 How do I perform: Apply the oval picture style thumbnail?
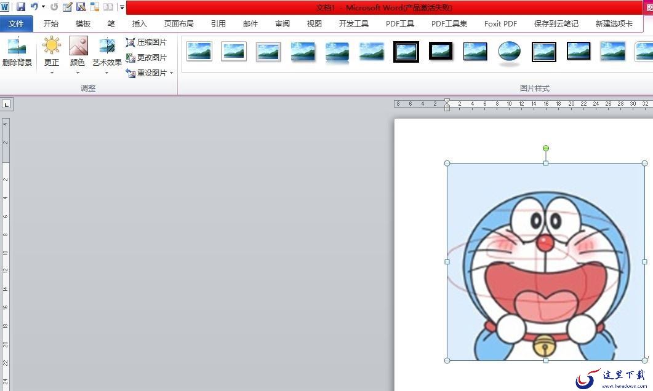(509, 52)
